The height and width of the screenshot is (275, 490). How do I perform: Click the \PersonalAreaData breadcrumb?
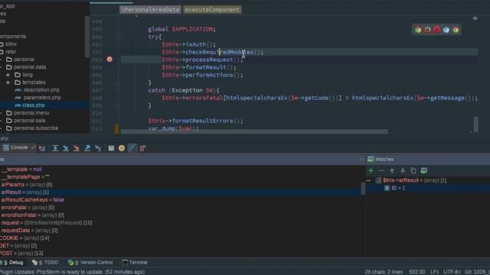click(x=150, y=10)
